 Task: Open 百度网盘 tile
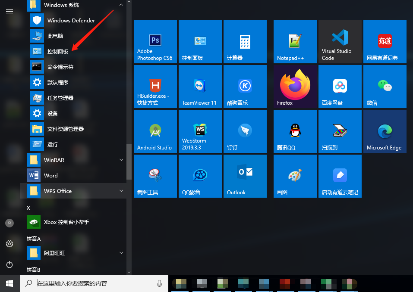pyautogui.click(x=340, y=87)
